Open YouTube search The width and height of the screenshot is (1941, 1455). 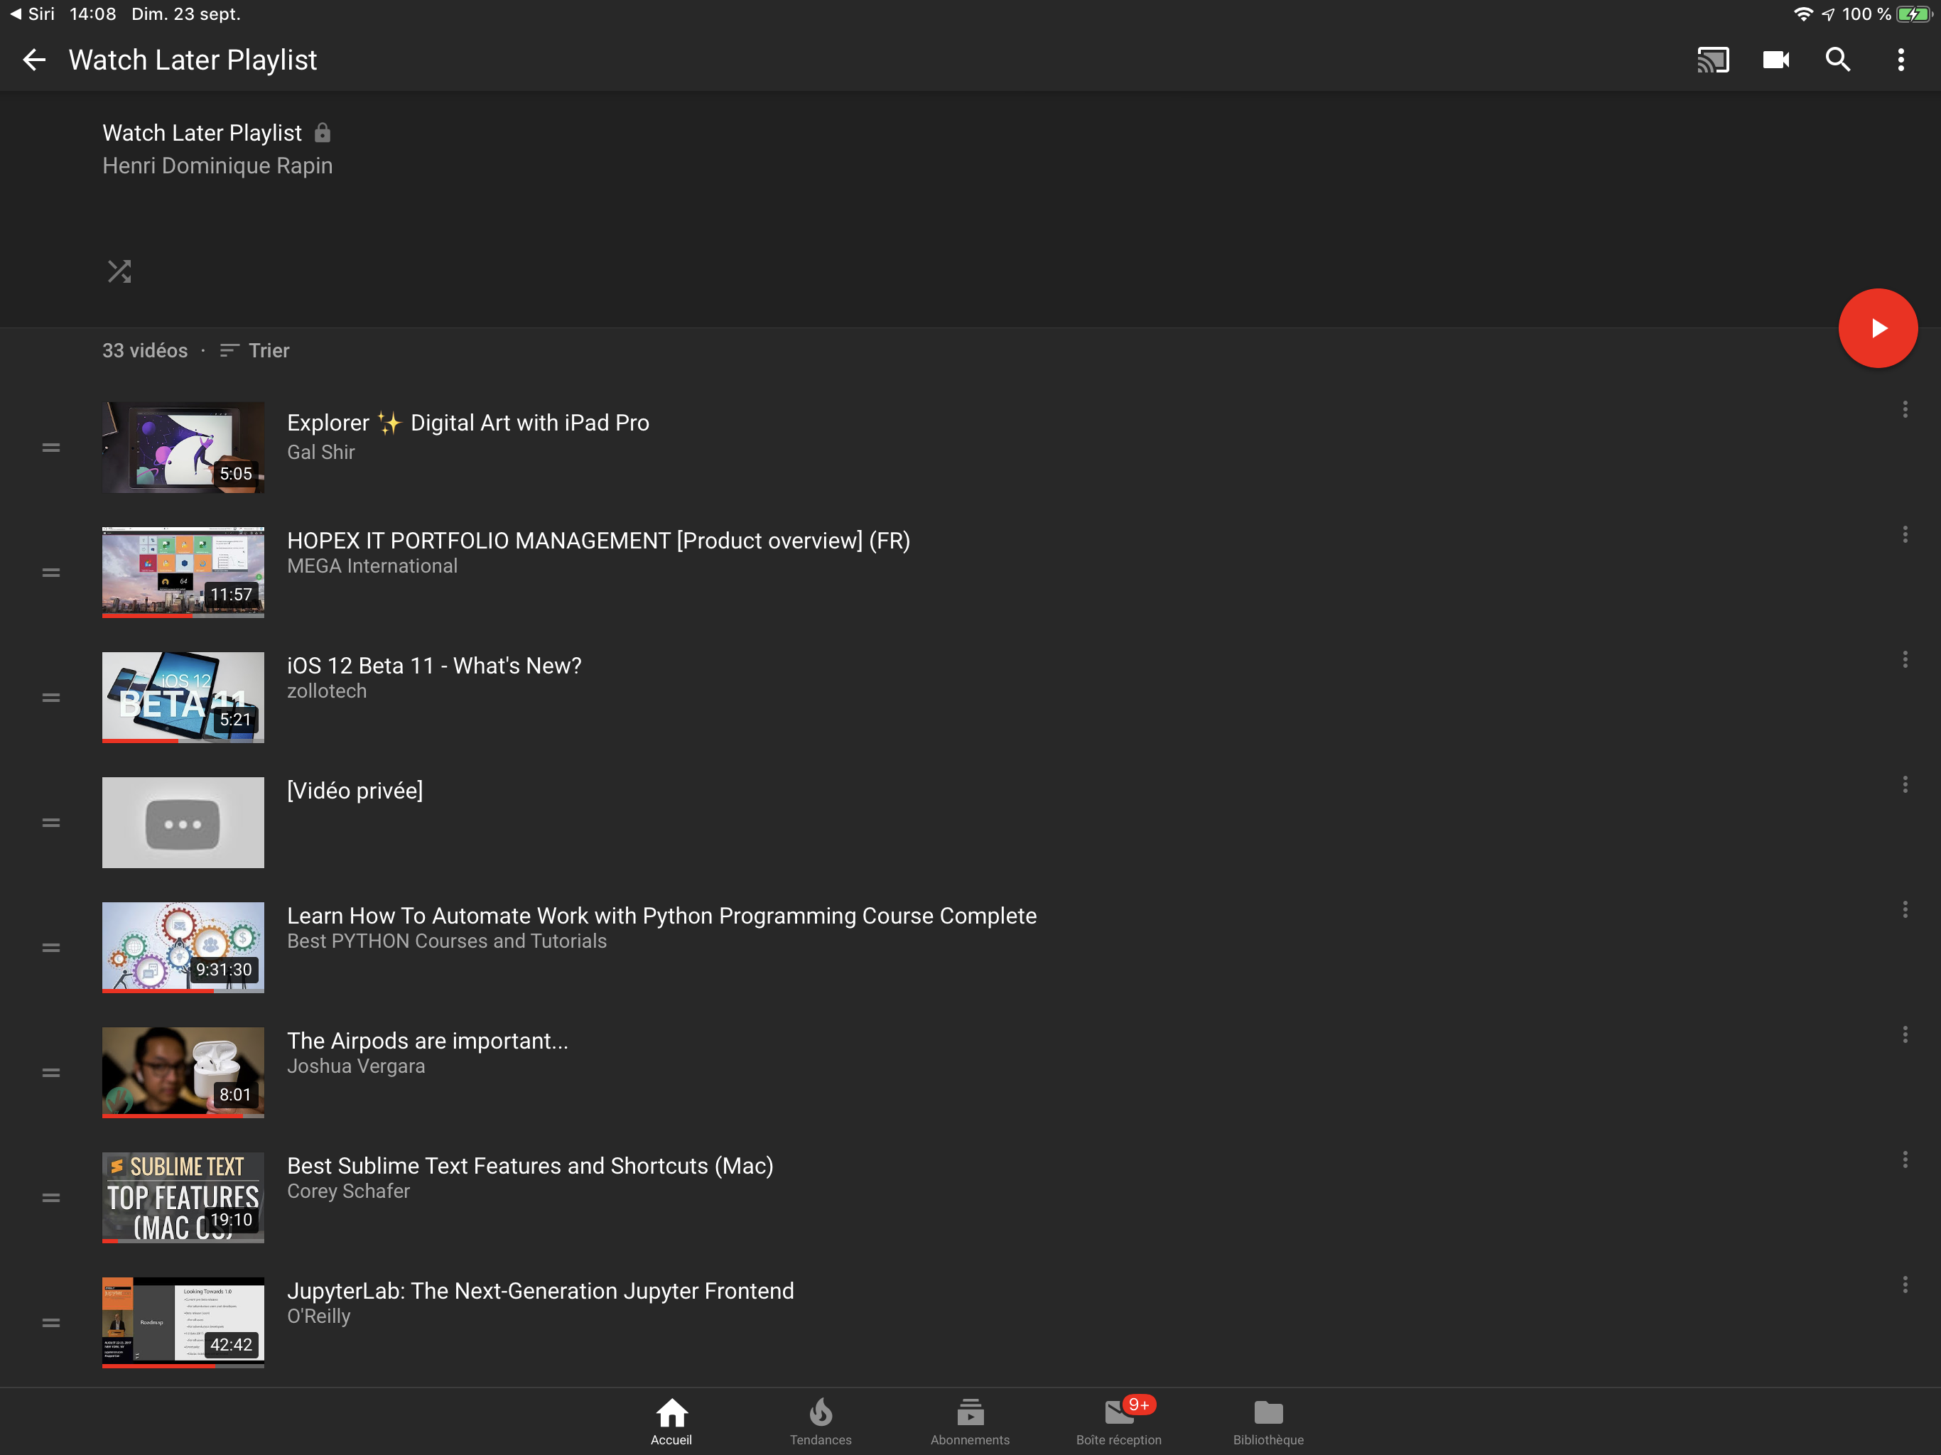coord(1838,60)
